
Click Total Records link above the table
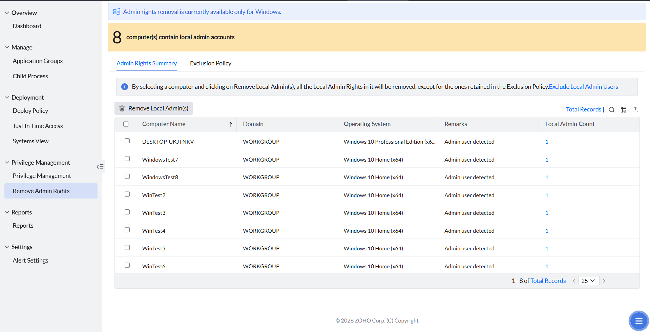pos(583,109)
